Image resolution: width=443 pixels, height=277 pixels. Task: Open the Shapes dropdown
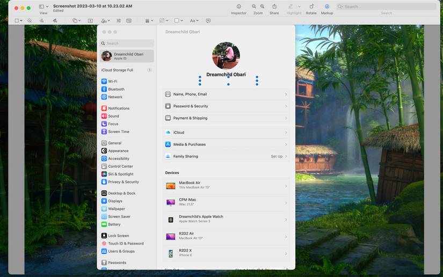pyautogui.click(x=76, y=20)
